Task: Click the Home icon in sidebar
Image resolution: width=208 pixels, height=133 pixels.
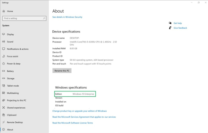Action: [4, 11]
